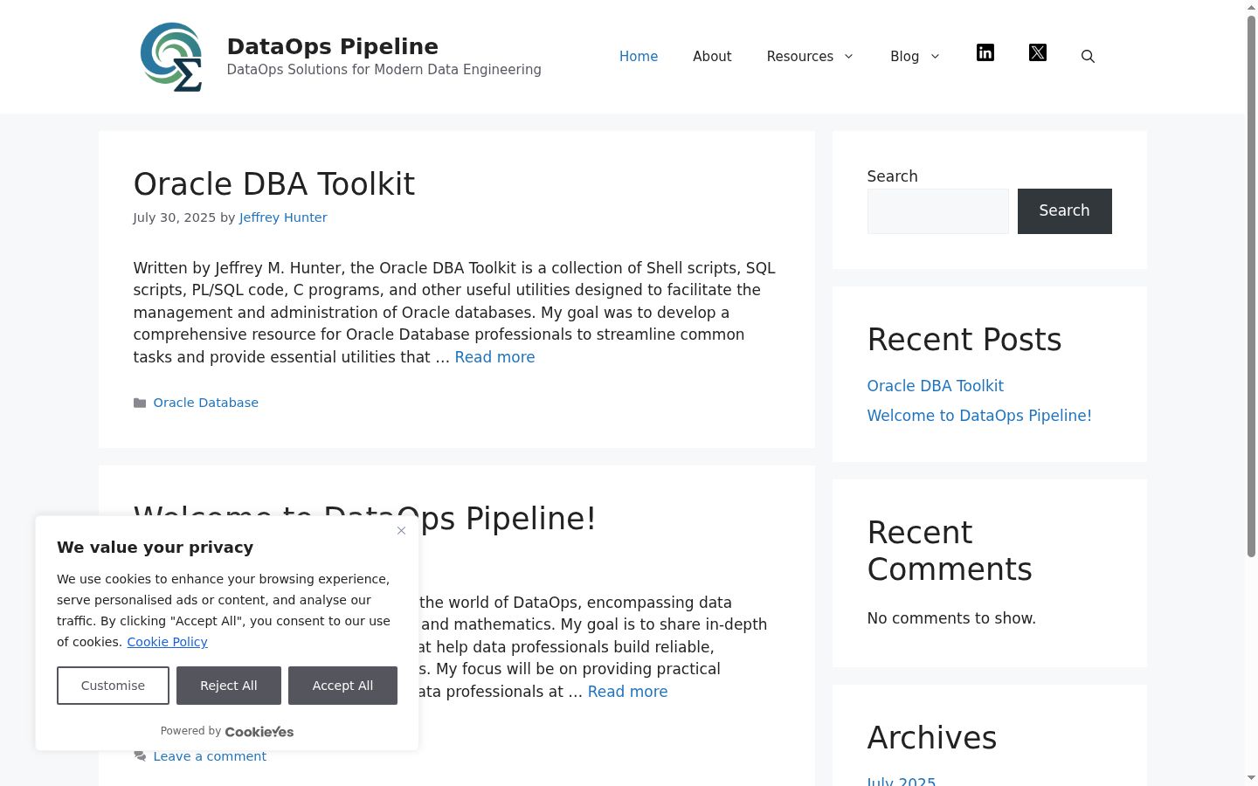1258x786 pixels.
Task: Click the DataOps Pipeline site title
Action: [x=333, y=46]
